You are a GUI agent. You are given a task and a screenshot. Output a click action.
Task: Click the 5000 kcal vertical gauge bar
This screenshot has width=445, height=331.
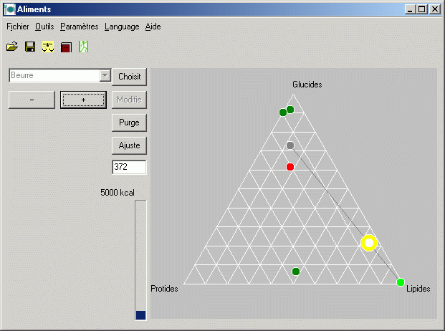[140, 259]
